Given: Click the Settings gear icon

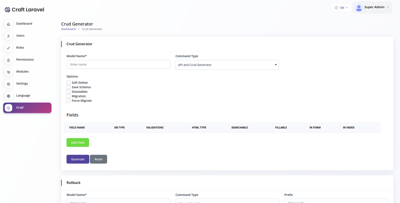Looking at the screenshot, I should pos(8,84).
